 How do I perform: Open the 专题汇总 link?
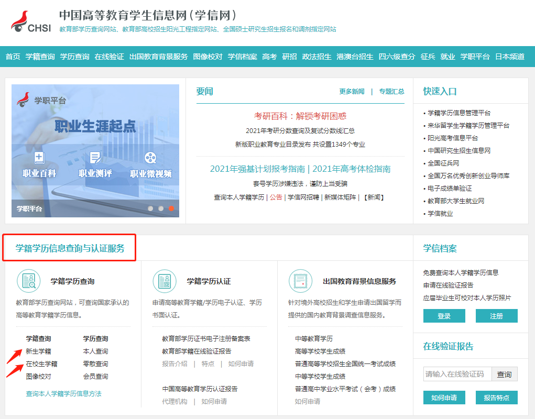point(392,91)
